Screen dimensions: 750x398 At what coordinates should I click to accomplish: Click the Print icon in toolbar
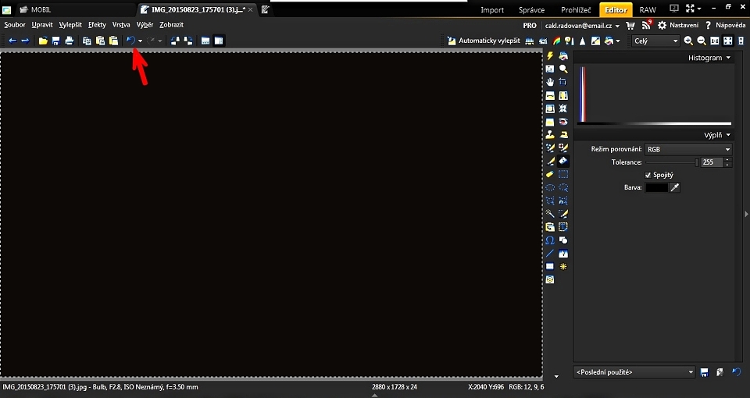(x=70, y=41)
